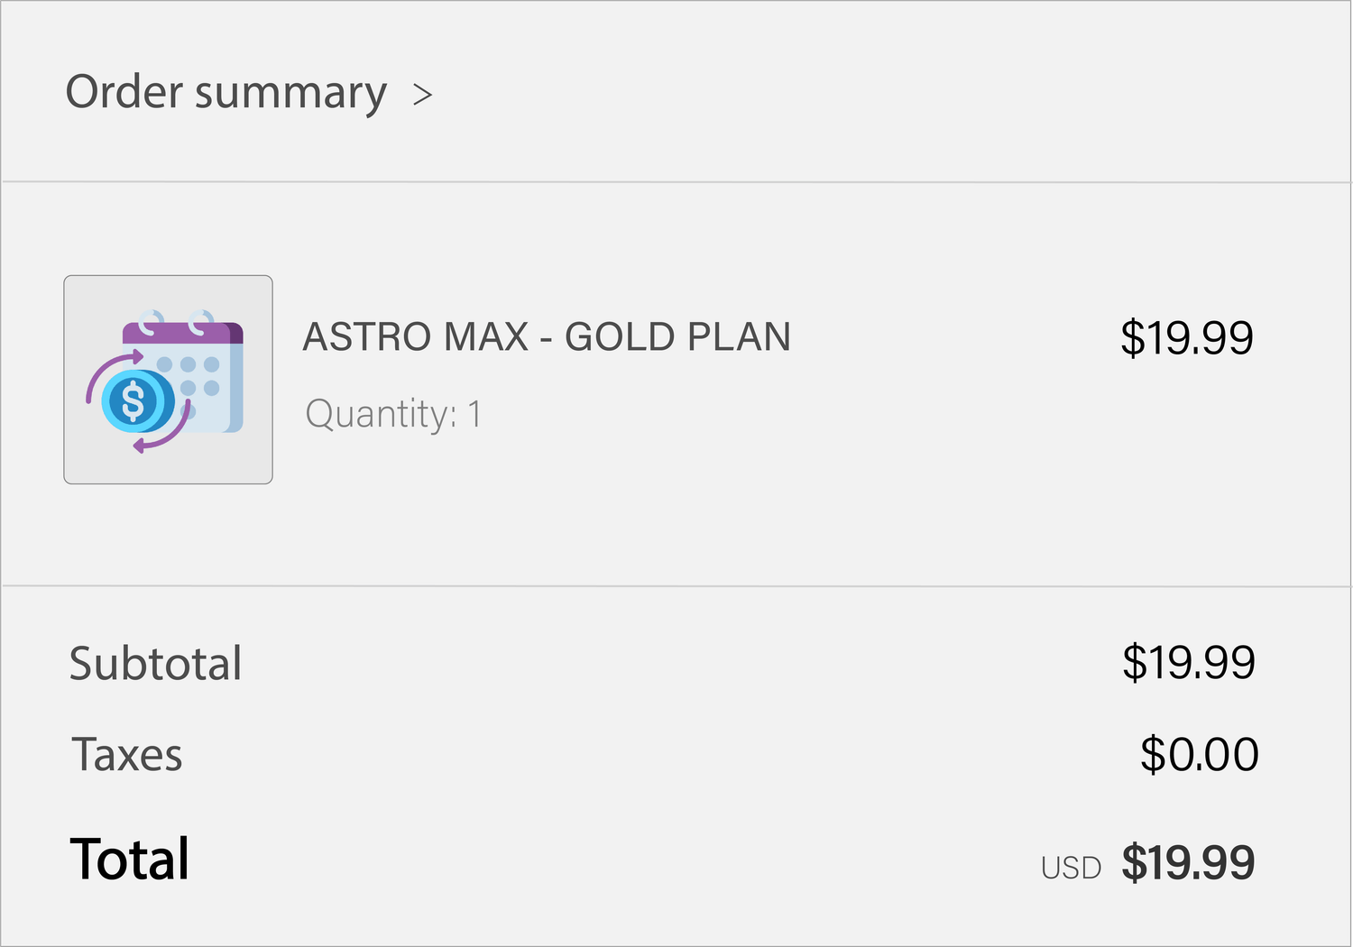
Task: Select the ASTRO MAX - GOLD PLAN title
Action: tap(547, 337)
